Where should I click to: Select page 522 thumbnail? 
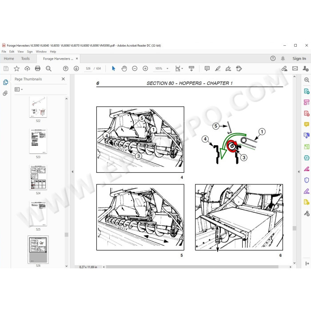point(38,107)
